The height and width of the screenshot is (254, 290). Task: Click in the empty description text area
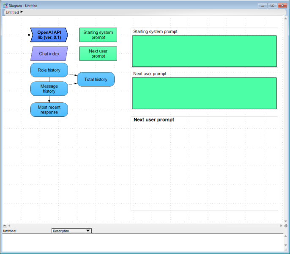click(142, 243)
